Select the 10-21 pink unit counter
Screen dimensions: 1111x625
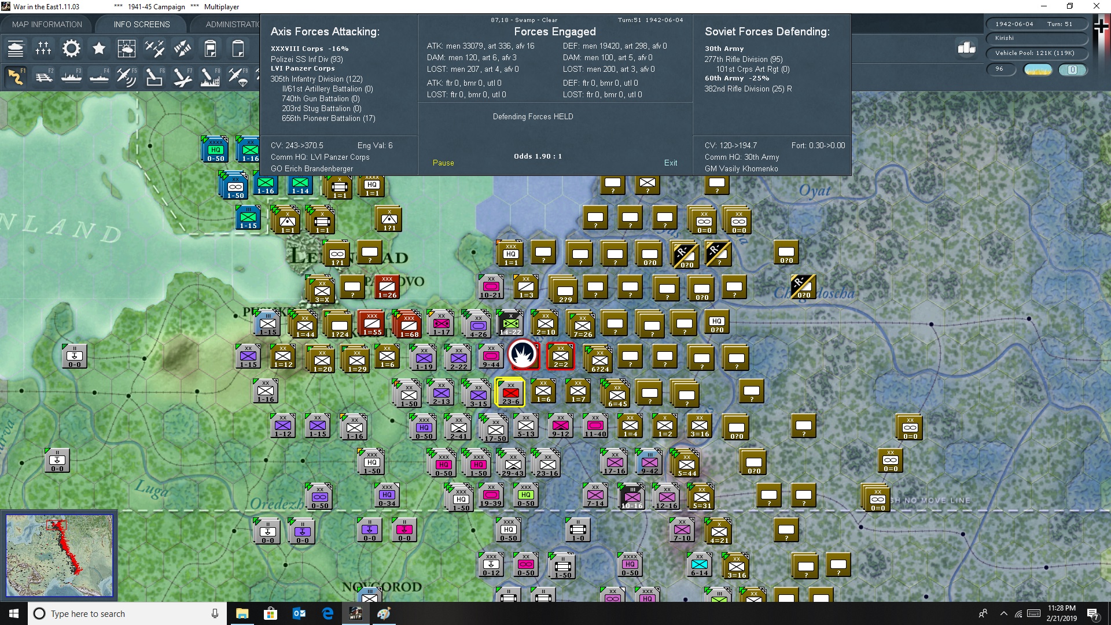click(x=491, y=287)
